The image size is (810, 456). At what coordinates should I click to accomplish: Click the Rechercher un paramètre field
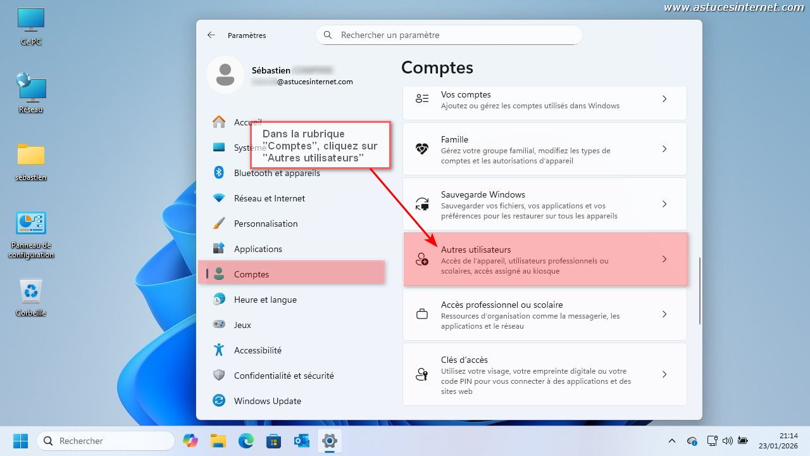coord(449,35)
